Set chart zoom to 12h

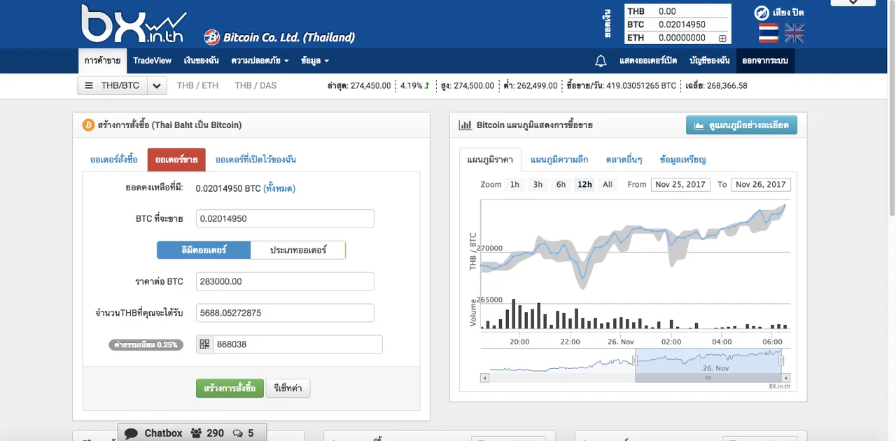pyautogui.click(x=584, y=185)
